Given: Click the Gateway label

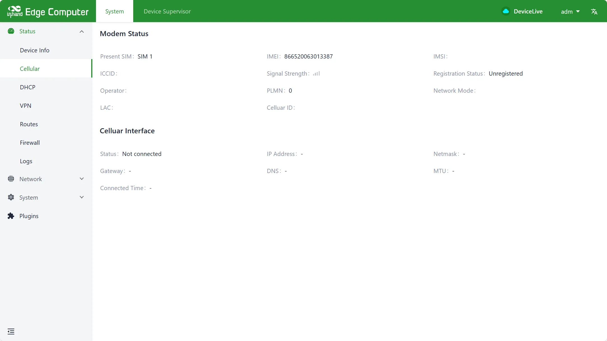Looking at the screenshot, I should tap(113, 171).
